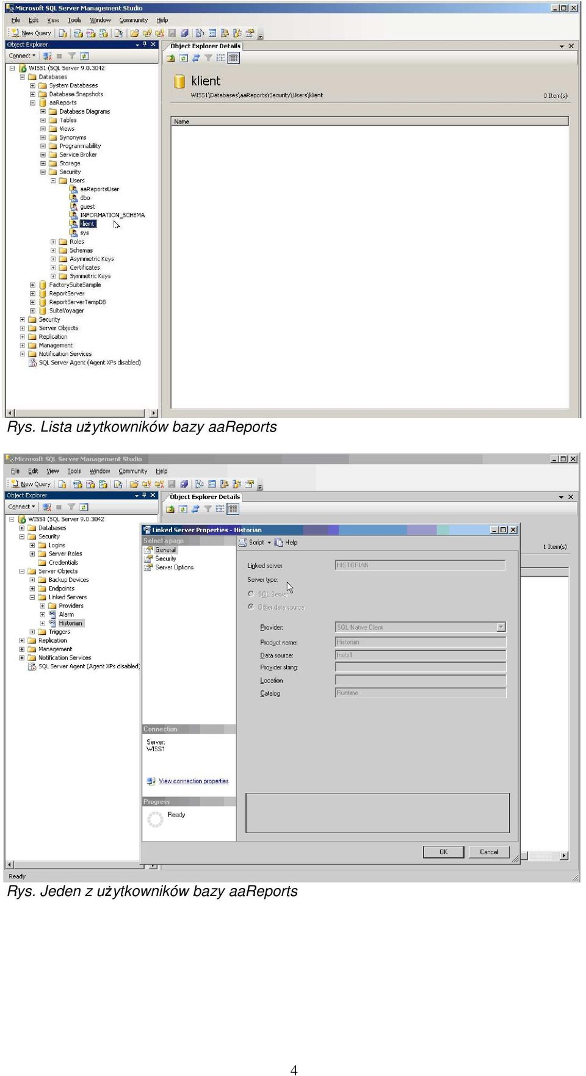Select the Symmetric Keys folder
The width and height of the screenshot is (586, 1076).
90,276
